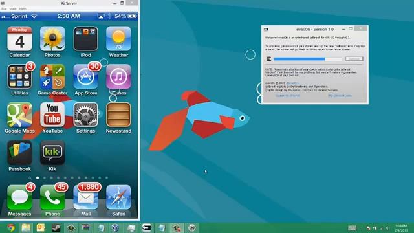Tap the Sprint carrier label
This screenshot has height=233, width=414.
[19, 16]
